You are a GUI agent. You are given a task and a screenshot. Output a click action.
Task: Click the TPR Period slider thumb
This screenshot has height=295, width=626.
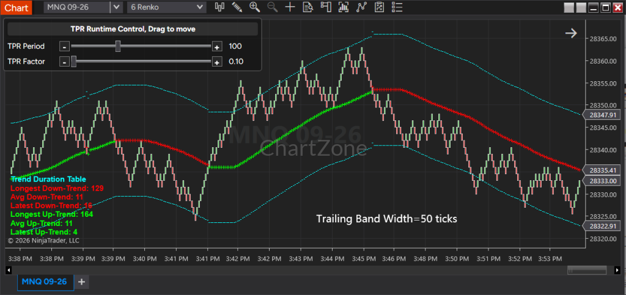118,46
